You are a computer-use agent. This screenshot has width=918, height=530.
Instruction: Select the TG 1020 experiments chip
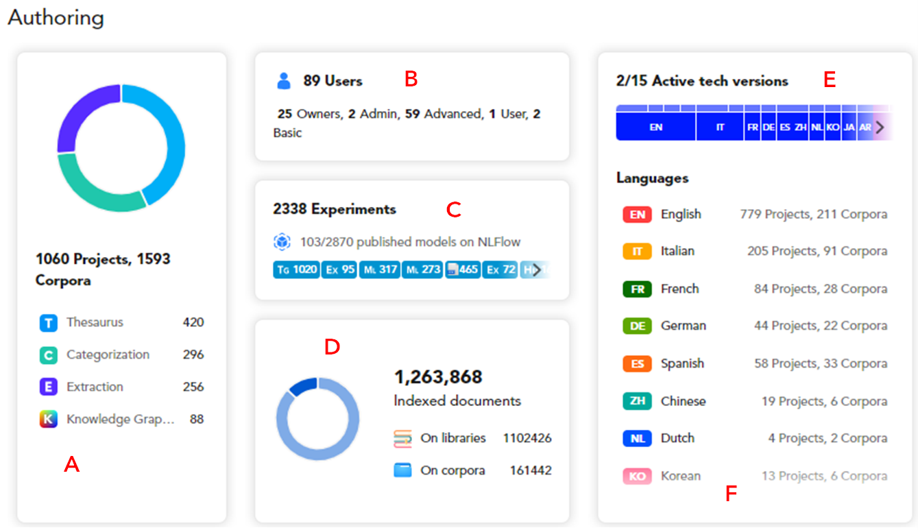296,270
